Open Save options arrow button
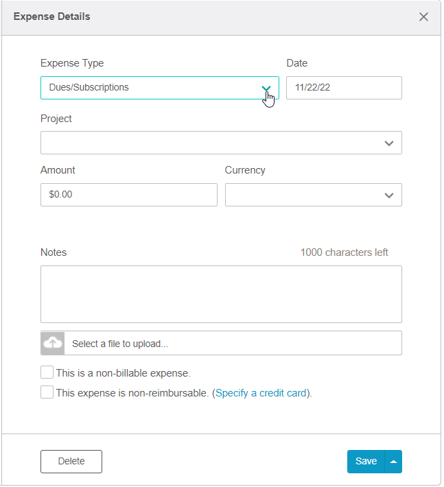The height and width of the screenshot is (487, 444). click(393, 462)
